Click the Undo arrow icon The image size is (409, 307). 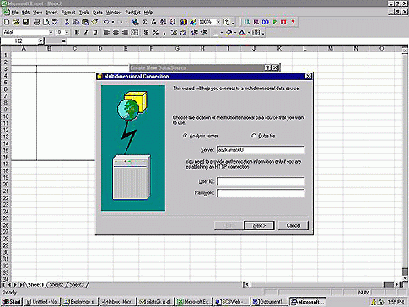click(105, 22)
